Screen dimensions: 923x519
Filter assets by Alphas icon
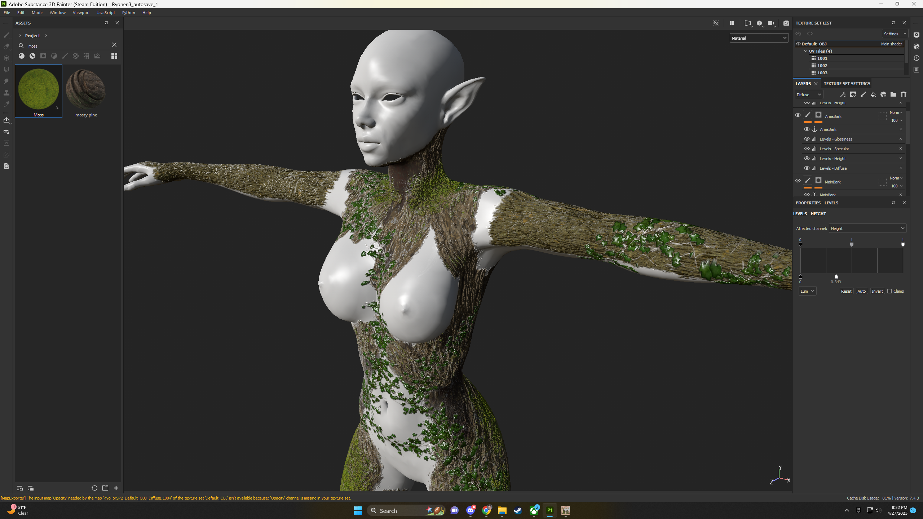tap(76, 56)
